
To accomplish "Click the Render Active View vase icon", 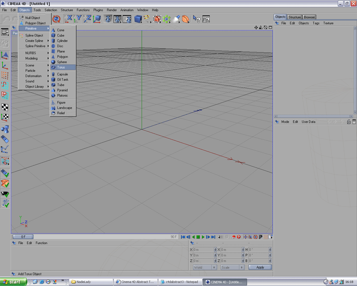I will (108, 19).
